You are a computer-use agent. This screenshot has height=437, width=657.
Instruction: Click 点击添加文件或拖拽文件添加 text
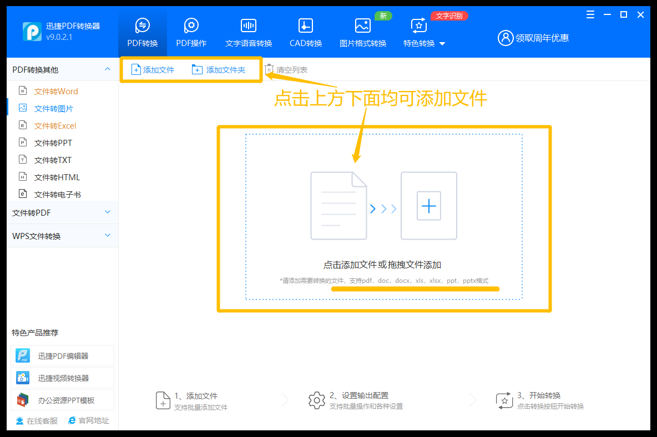382,265
